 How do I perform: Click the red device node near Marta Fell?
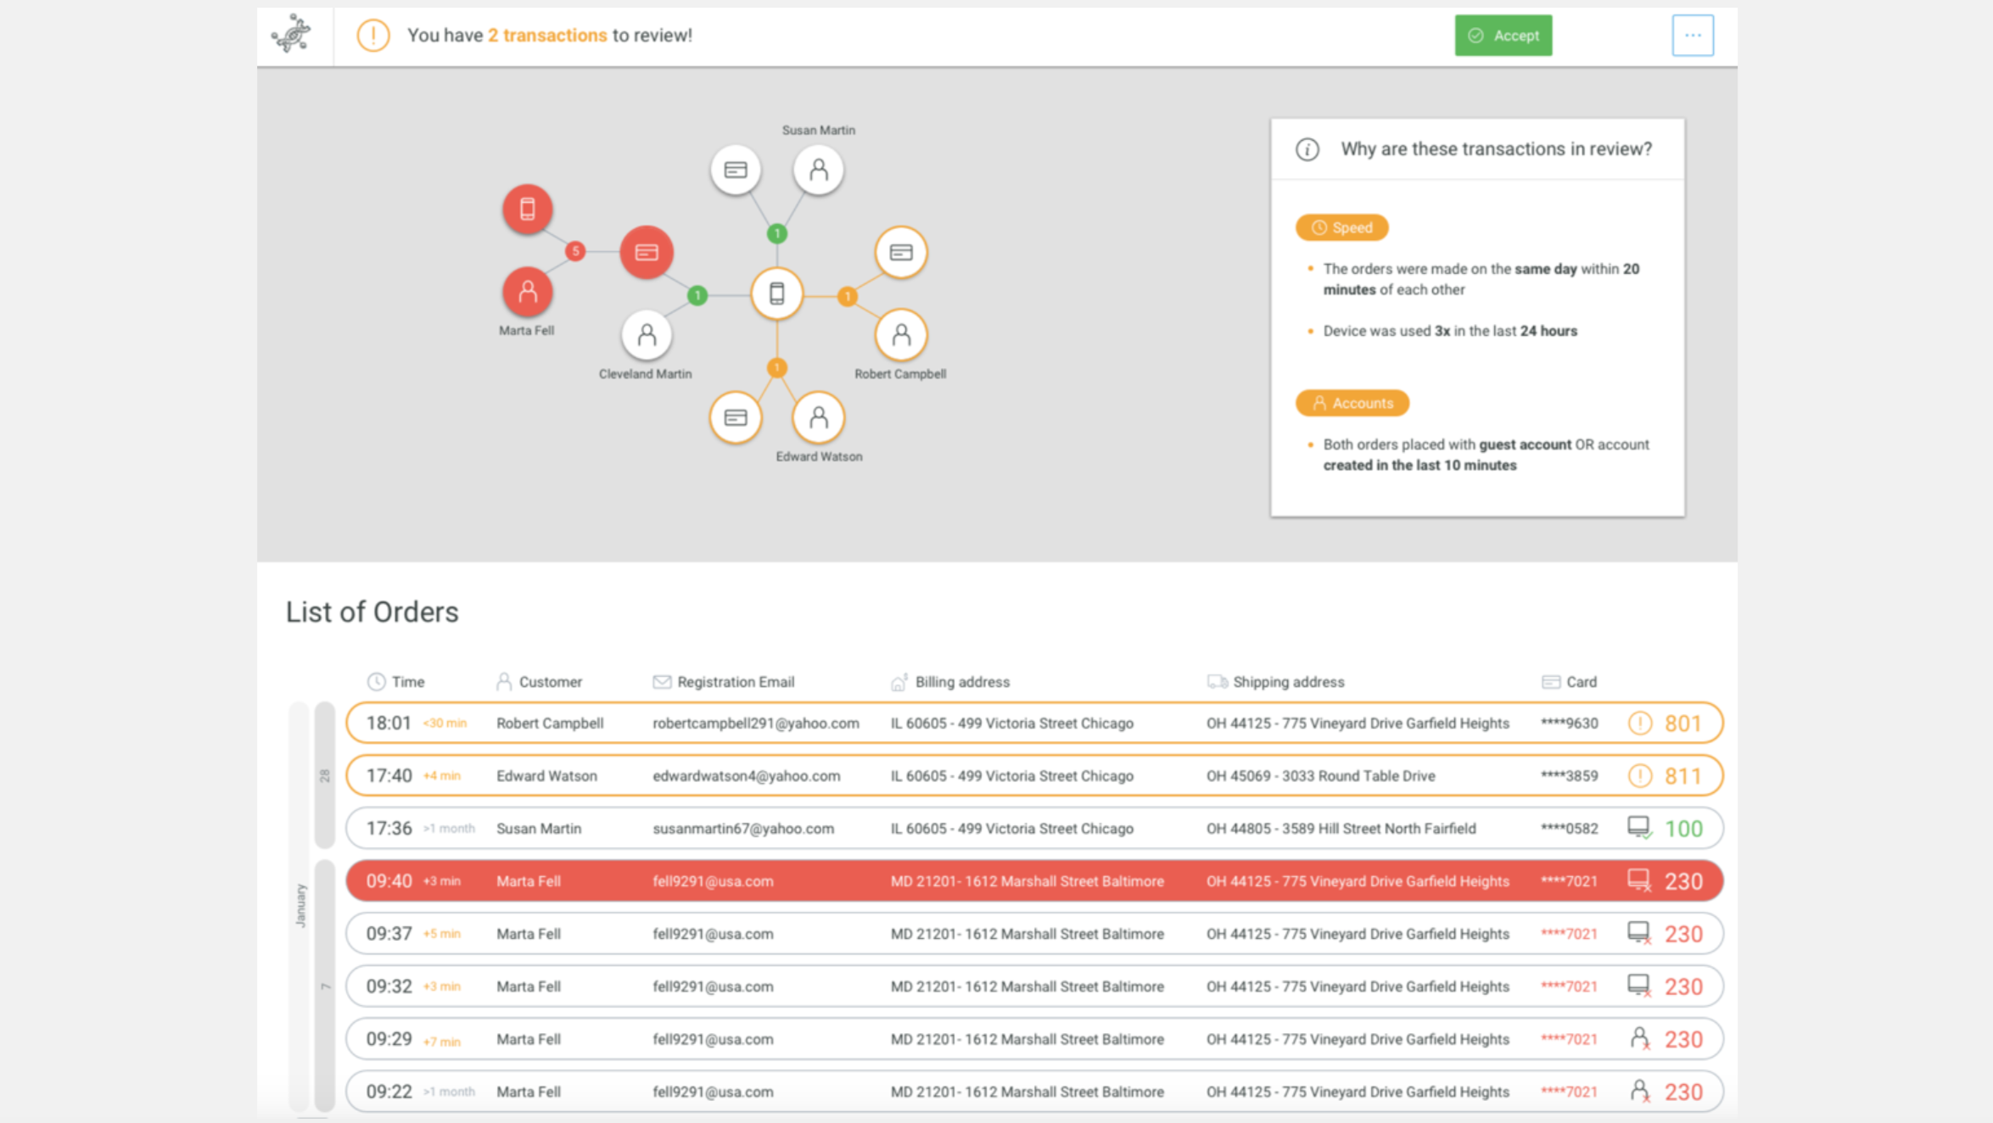pos(527,209)
